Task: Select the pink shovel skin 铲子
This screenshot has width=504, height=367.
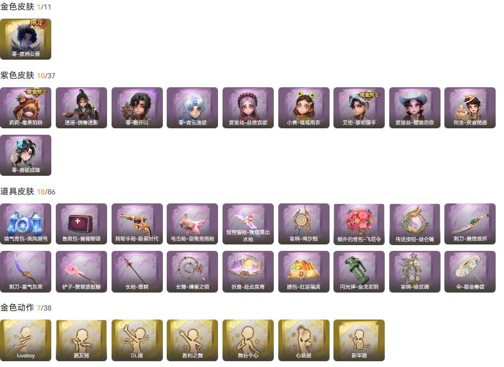Action: click(x=81, y=271)
